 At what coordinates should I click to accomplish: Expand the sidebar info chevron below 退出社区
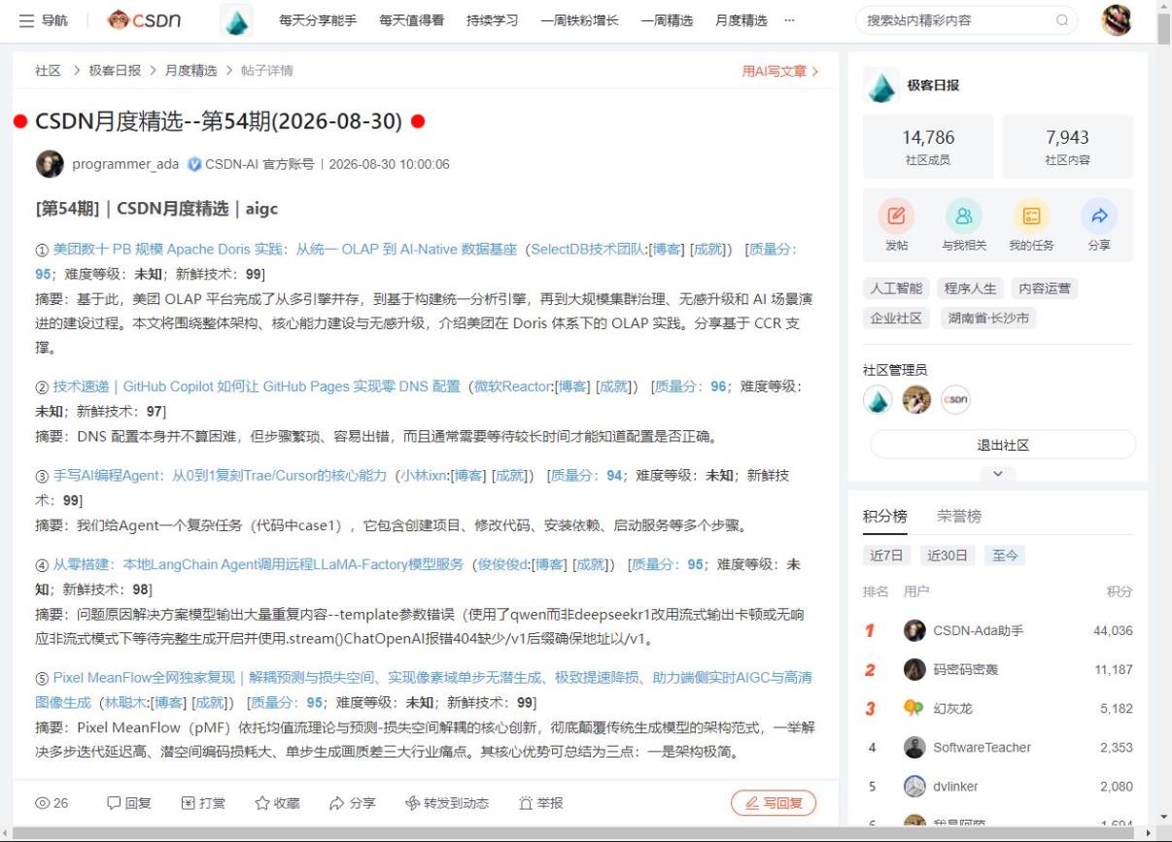998,474
